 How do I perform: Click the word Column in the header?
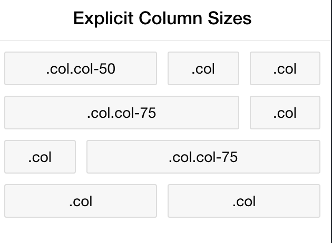170,18
